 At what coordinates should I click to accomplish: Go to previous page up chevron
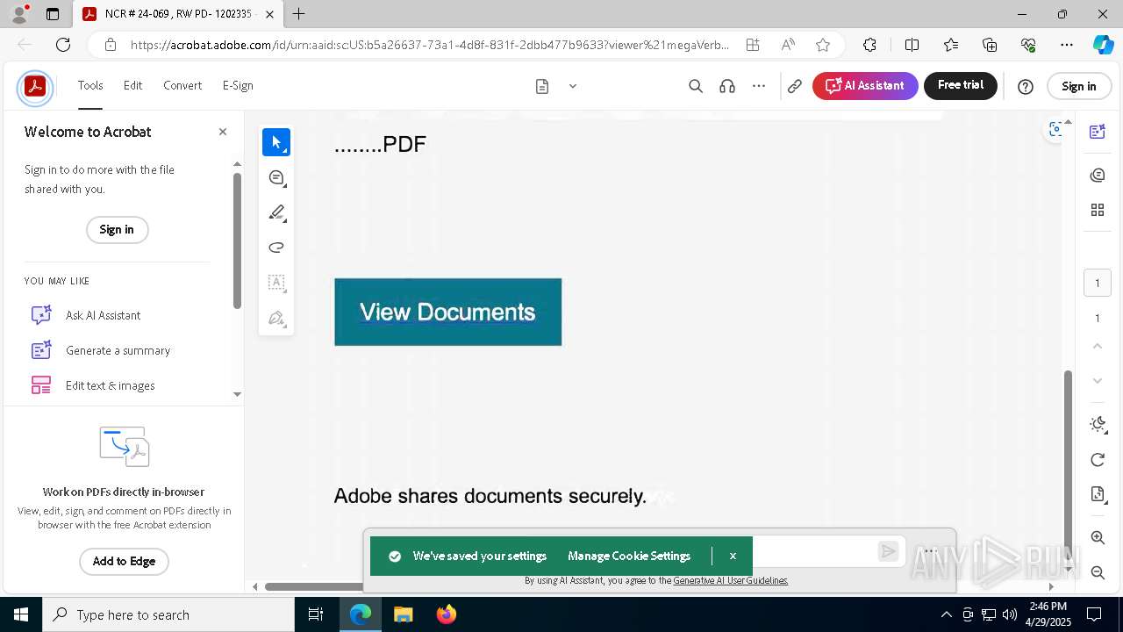click(x=1097, y=347)
